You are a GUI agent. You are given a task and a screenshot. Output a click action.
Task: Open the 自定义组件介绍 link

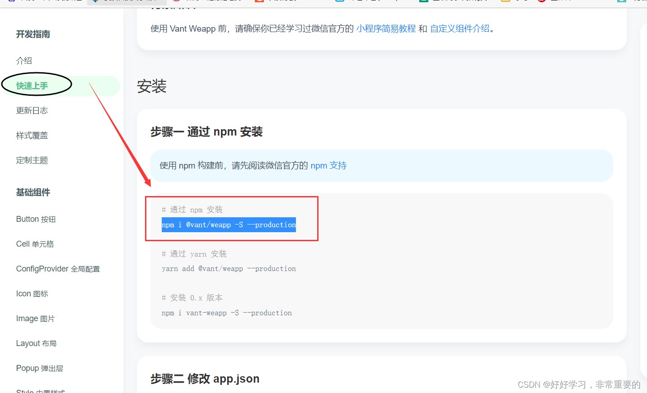tap(460, 28)
